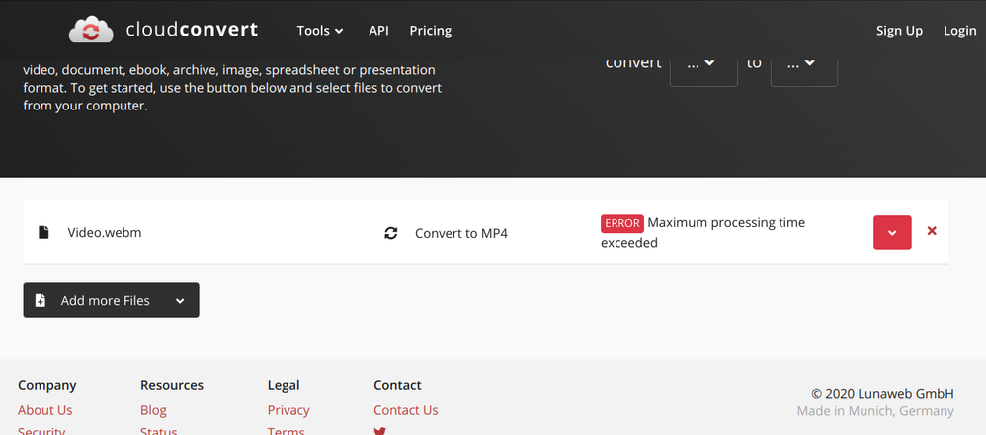Open the About Us footer link

pyautogui.click(x=44, y=410)
